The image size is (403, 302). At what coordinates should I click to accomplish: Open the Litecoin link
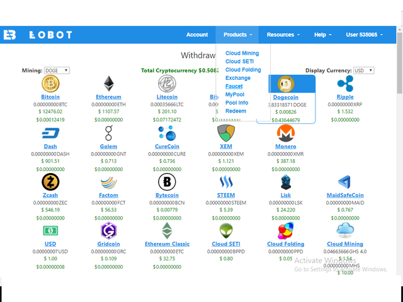(x=167, y=97)
